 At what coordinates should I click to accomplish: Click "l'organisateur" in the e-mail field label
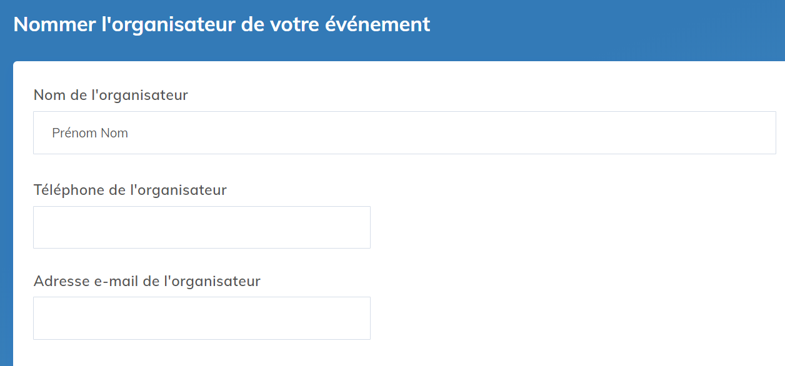[212, 281]
